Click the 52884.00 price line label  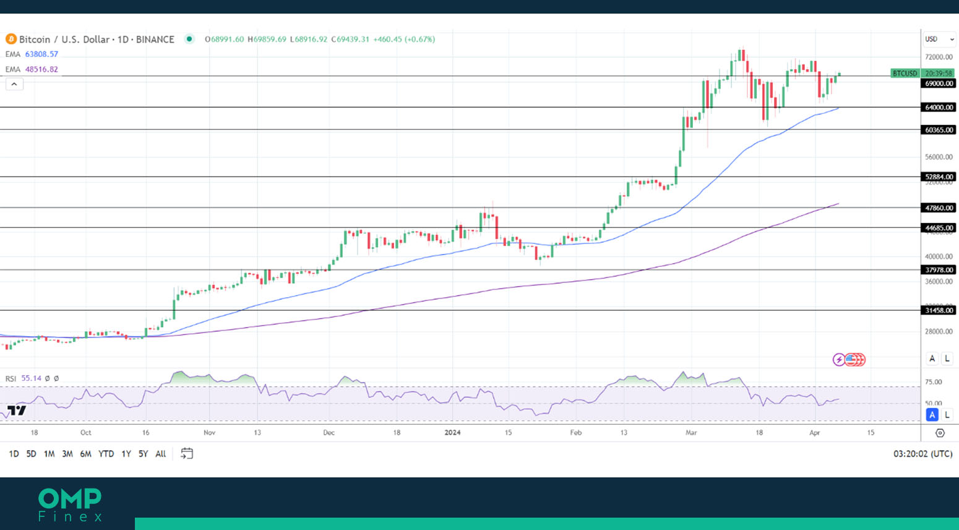(939, 177)
